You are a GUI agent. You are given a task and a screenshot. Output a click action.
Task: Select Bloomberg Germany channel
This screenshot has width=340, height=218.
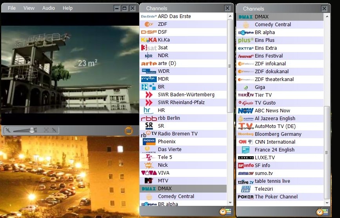pos(280,134)
